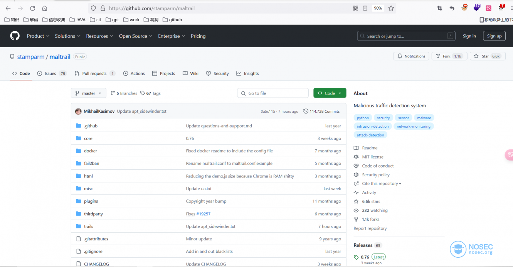Click the eye icon beside 232 watching
Image resolution: width=513 pixels, height=267 pixels.
point(356,211)
